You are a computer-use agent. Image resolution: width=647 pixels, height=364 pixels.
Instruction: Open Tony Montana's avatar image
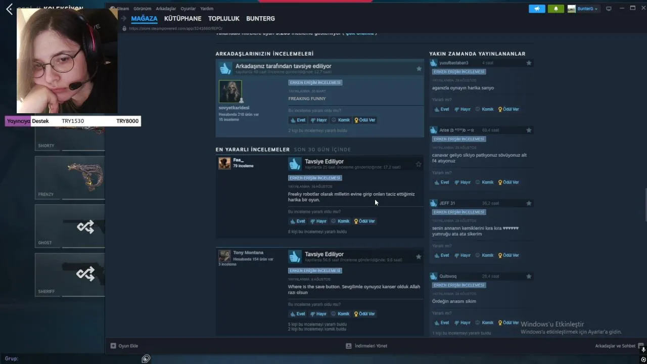click(224, 256)
